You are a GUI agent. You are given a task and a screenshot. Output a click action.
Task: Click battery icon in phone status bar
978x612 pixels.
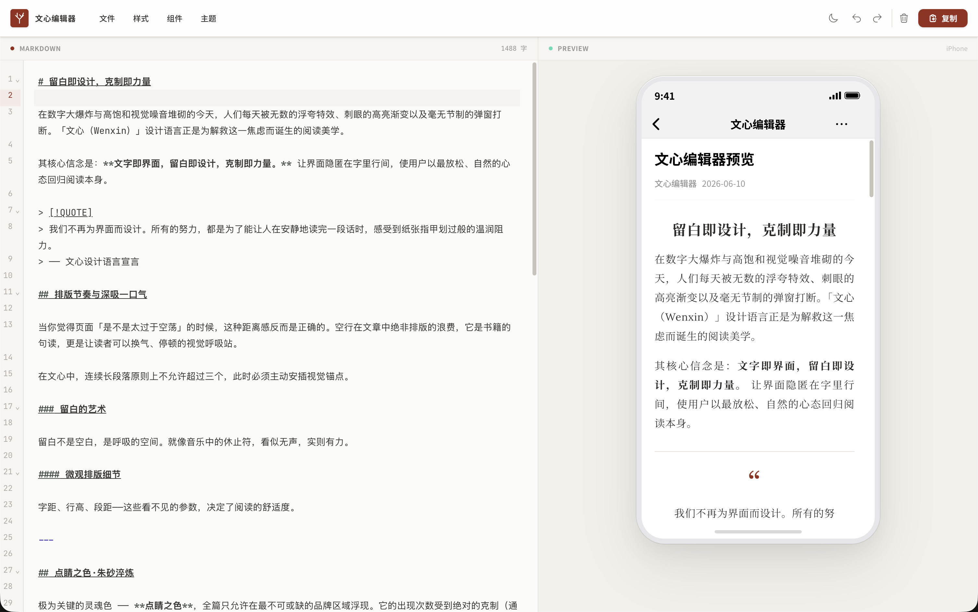coord(852,96)
